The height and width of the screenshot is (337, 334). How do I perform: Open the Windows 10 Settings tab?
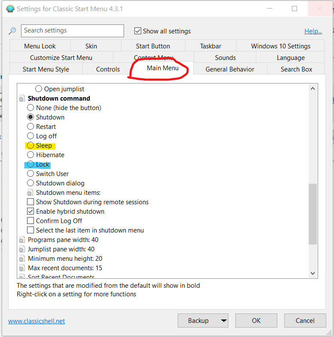pos(281,46)
